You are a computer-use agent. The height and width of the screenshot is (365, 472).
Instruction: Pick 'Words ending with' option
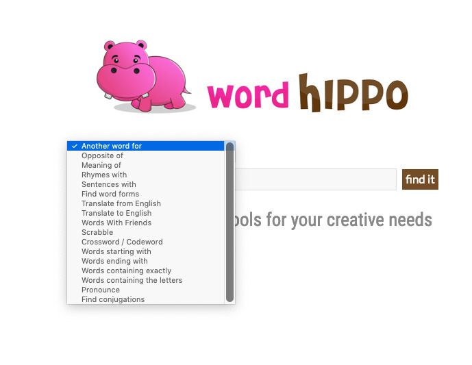click(114, 261)
